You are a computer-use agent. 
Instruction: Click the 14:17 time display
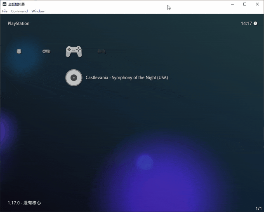point(246,24)
